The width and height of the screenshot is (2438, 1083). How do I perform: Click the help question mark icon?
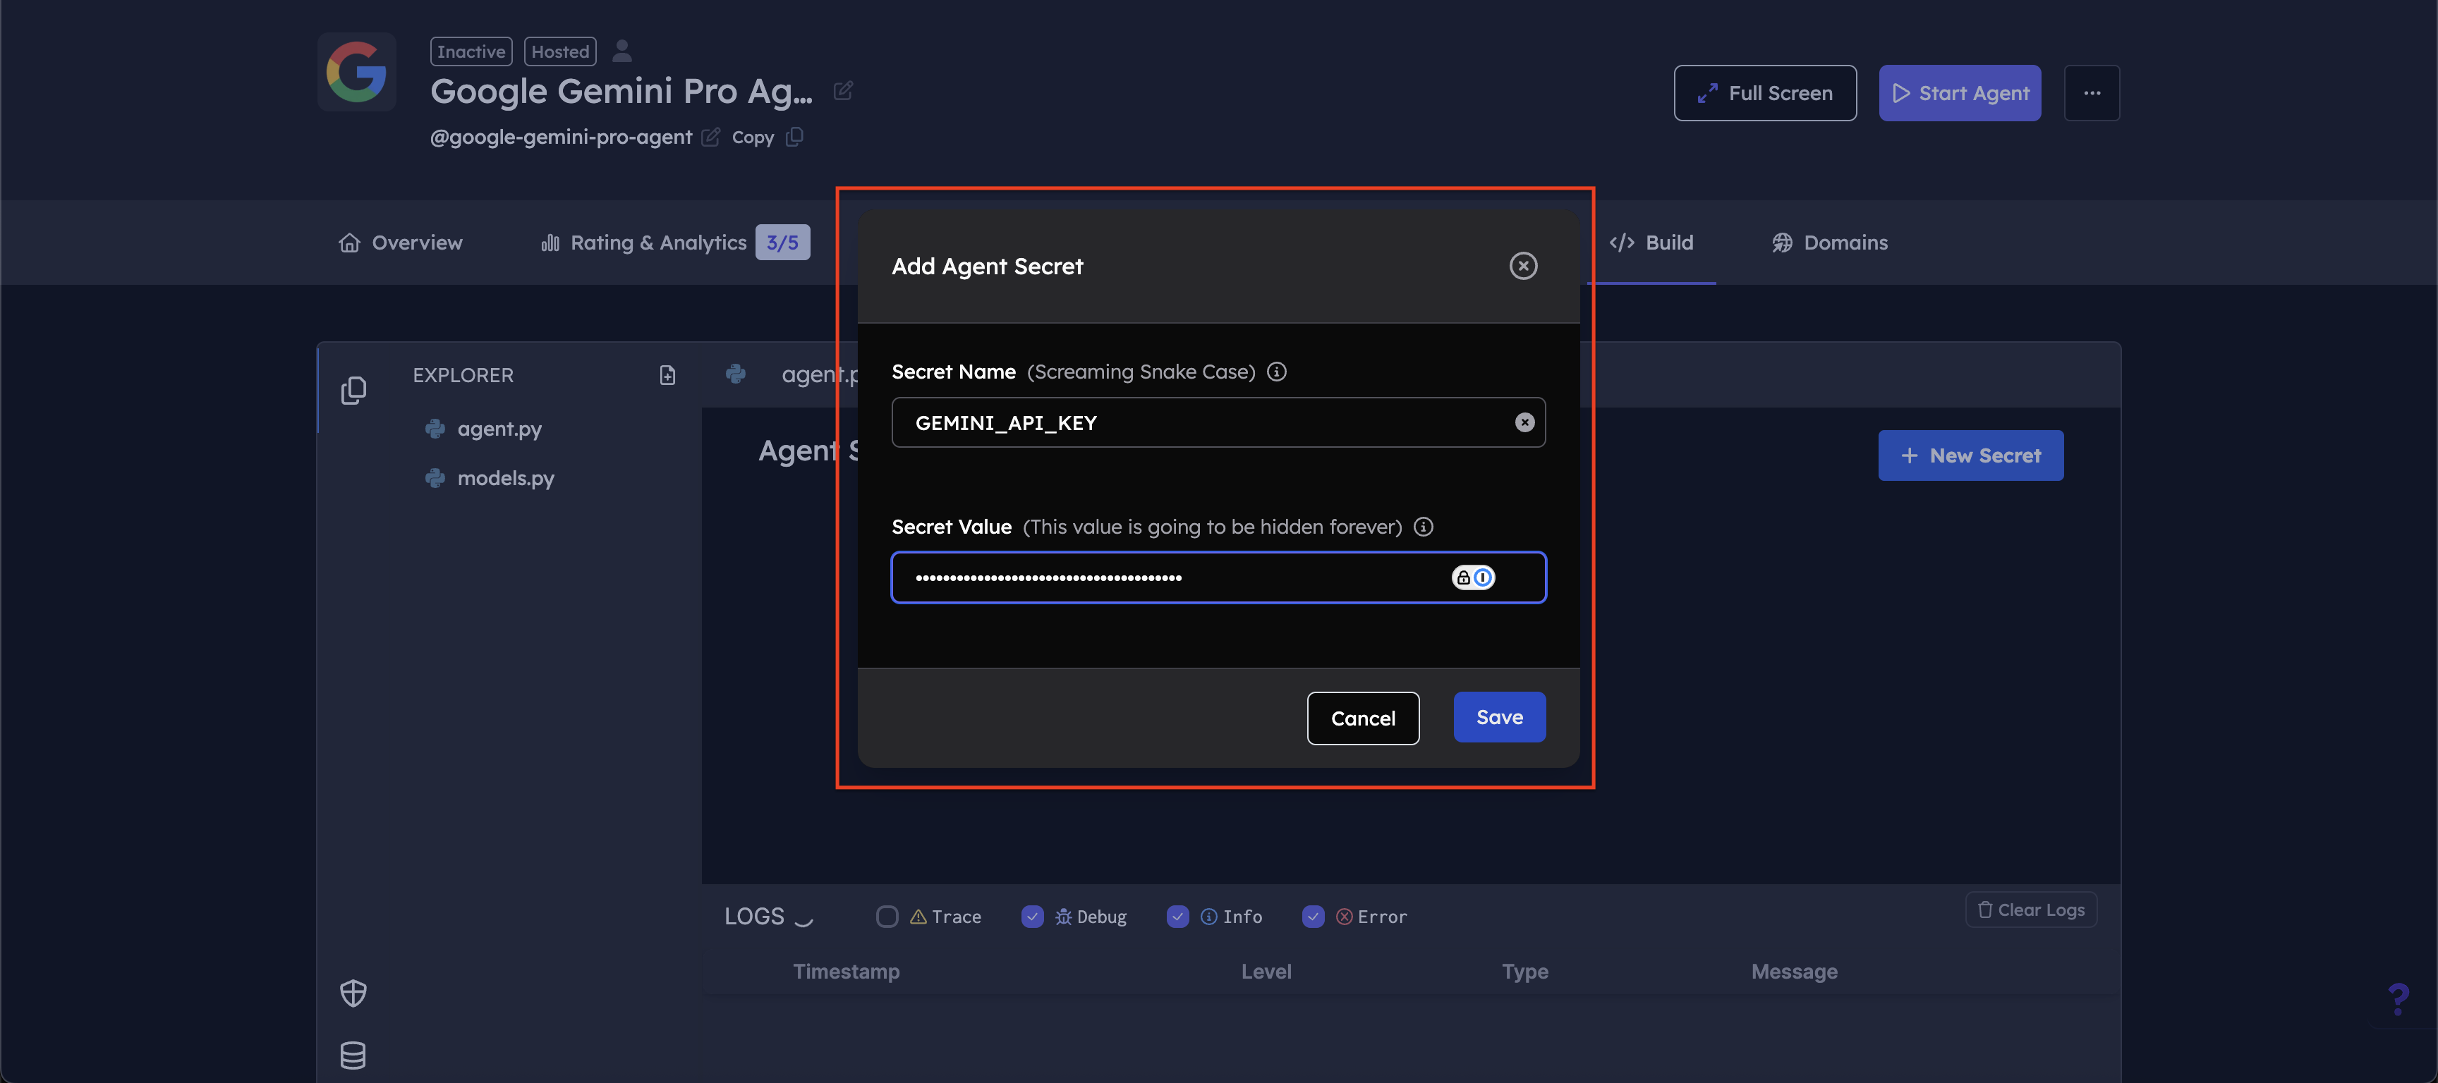coord(2400,998)
